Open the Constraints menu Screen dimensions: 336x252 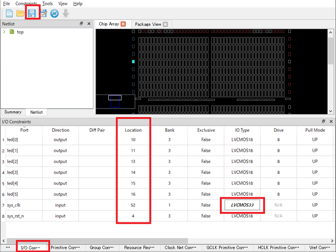point(26,4)
